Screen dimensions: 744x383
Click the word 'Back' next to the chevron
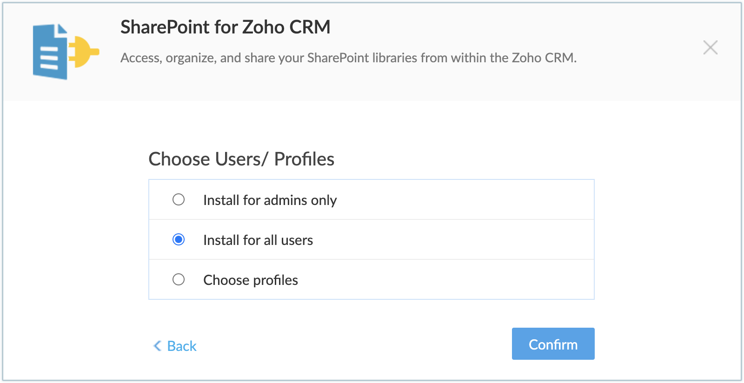(182, 346)
